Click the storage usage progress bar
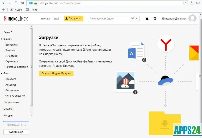This screenshot has width=202, height=138. click(x=16, y=121)
